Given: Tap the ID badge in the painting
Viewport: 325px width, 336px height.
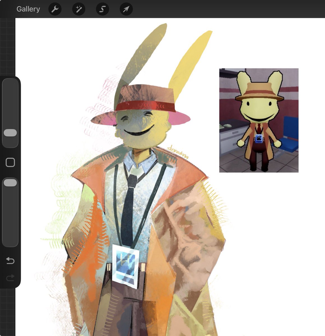Looking at the screenshot, I should (126, 266).
